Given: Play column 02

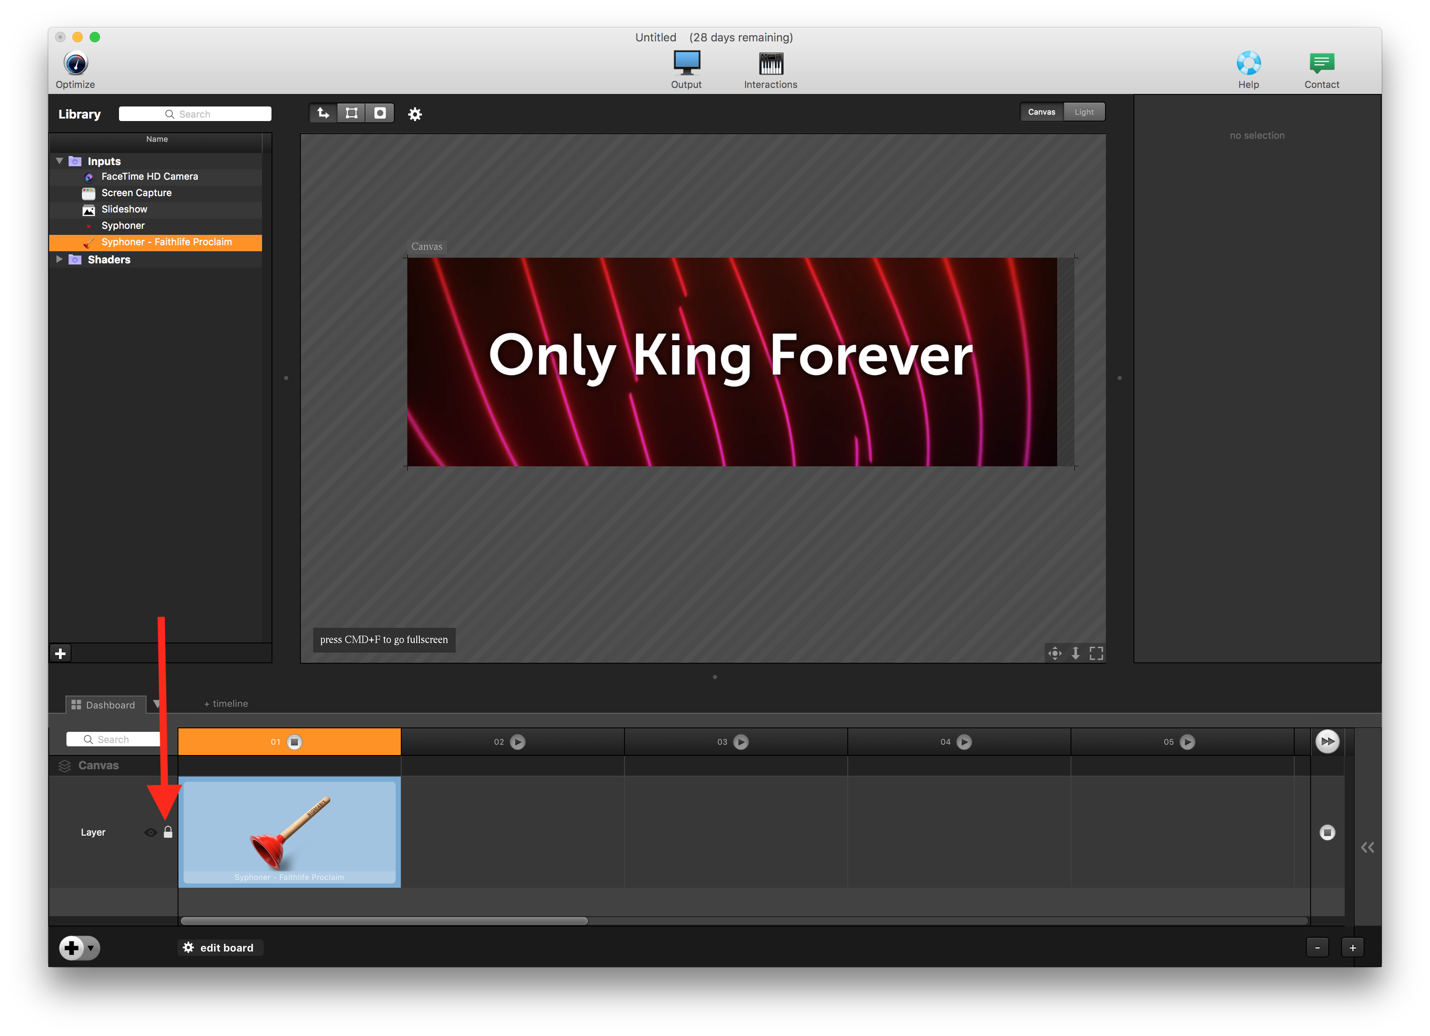Looking at the screenshot, I should [x=518, y=742].
